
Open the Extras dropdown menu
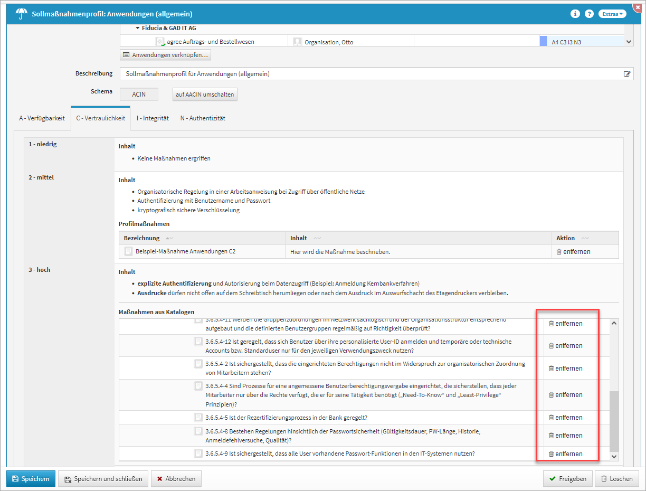tap(612, 14)
